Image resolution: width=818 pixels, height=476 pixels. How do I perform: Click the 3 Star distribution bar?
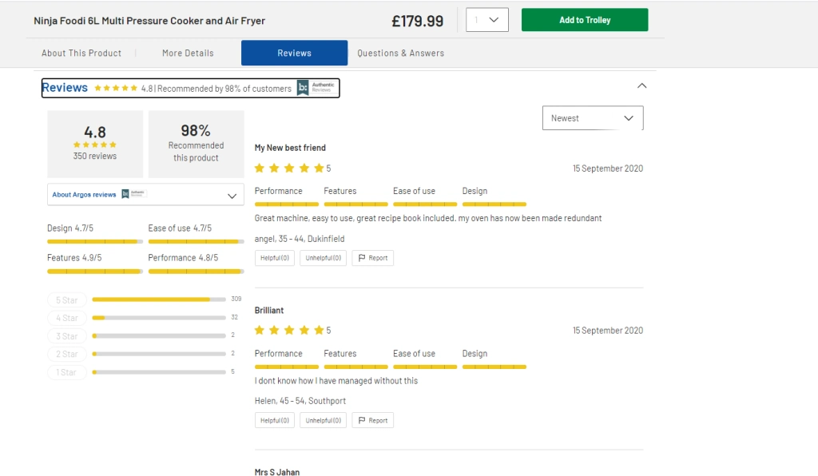pos(159,335)
